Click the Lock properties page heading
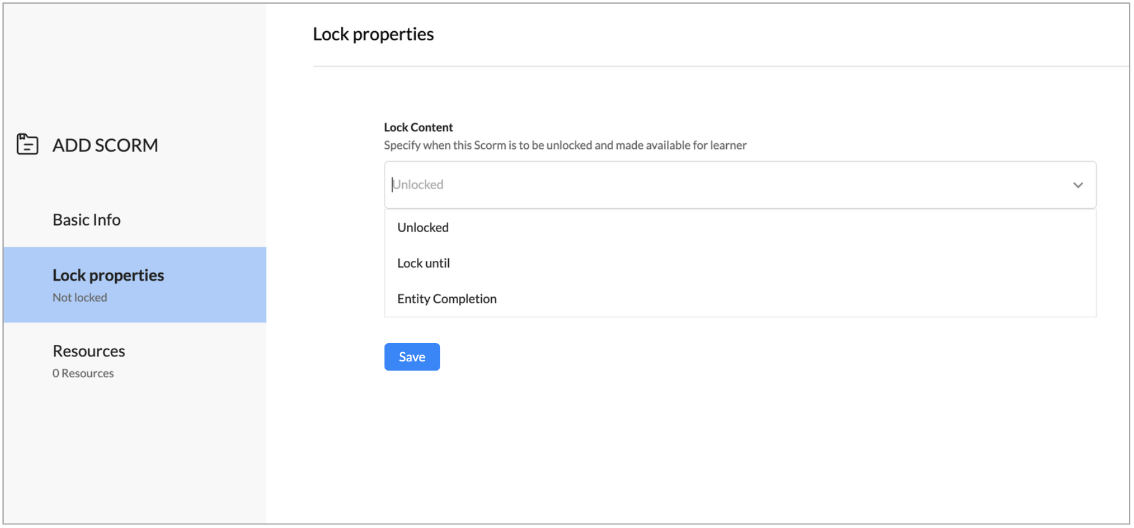This screenshot has height=528, width=1134. click(x=373, y=34)
